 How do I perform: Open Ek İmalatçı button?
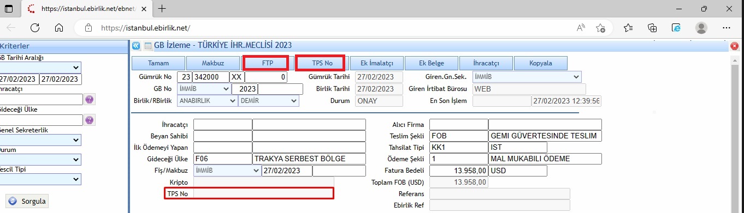(x=376, y=63)
